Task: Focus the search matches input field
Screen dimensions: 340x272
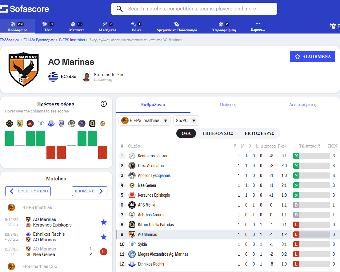Action: (x=194, y=9)
